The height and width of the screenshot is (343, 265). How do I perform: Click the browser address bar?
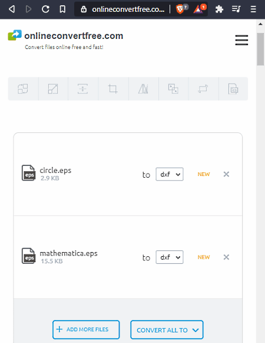pos(123,9)
